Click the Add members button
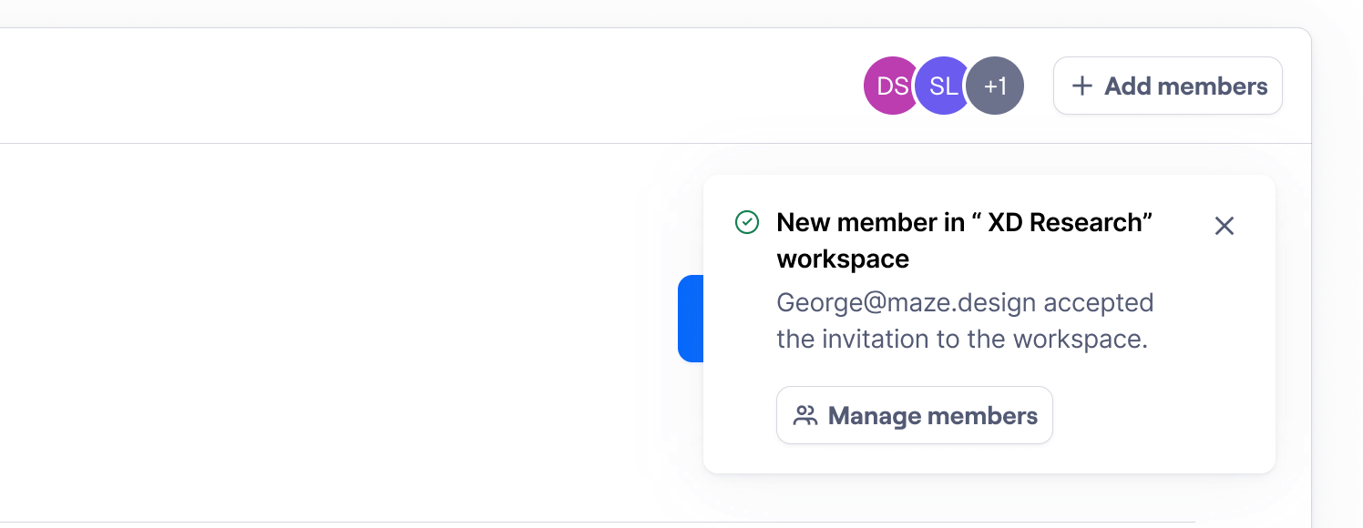 coord(1168,86)
